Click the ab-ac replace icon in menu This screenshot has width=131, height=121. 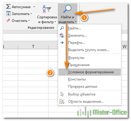click(62, 35)
